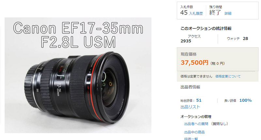The image size is (261, 140).
Task: Open the seller's 出品リスト link
Action: tap(190, 107)
